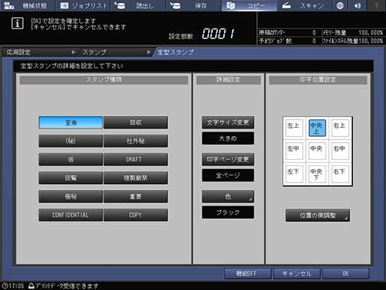The width and height of the screenshot is (386, 290).
Task: Click the 17:05 clock in status bar
Action: (13, 286)
